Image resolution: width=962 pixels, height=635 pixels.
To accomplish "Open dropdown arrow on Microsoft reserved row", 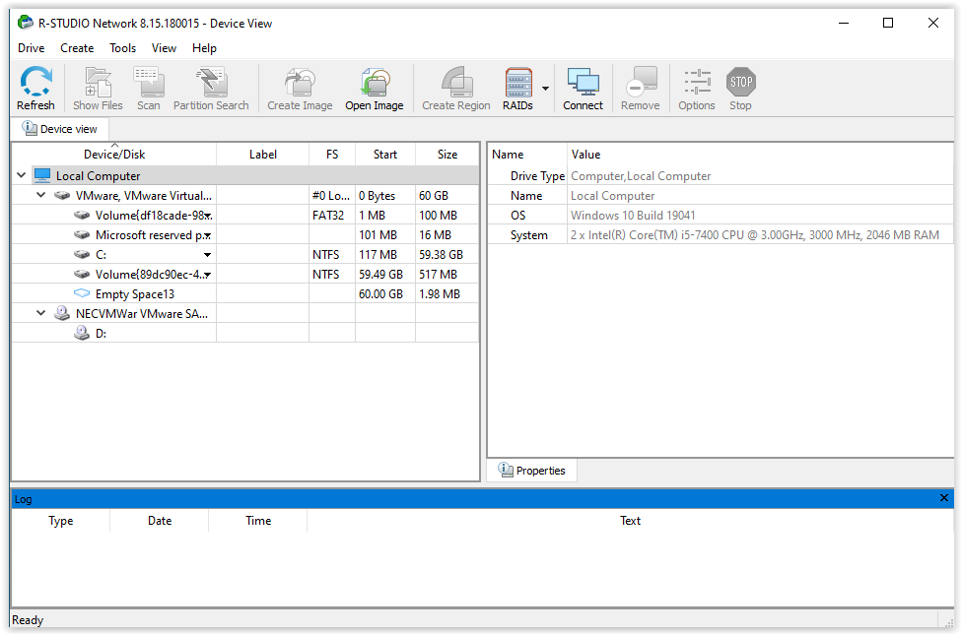I will point(208,235).
